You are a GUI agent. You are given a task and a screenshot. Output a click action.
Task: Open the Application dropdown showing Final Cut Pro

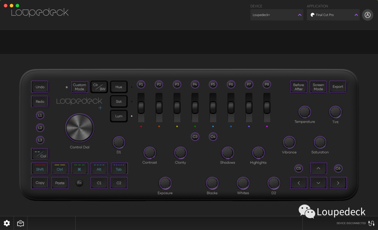pos(333,15)
